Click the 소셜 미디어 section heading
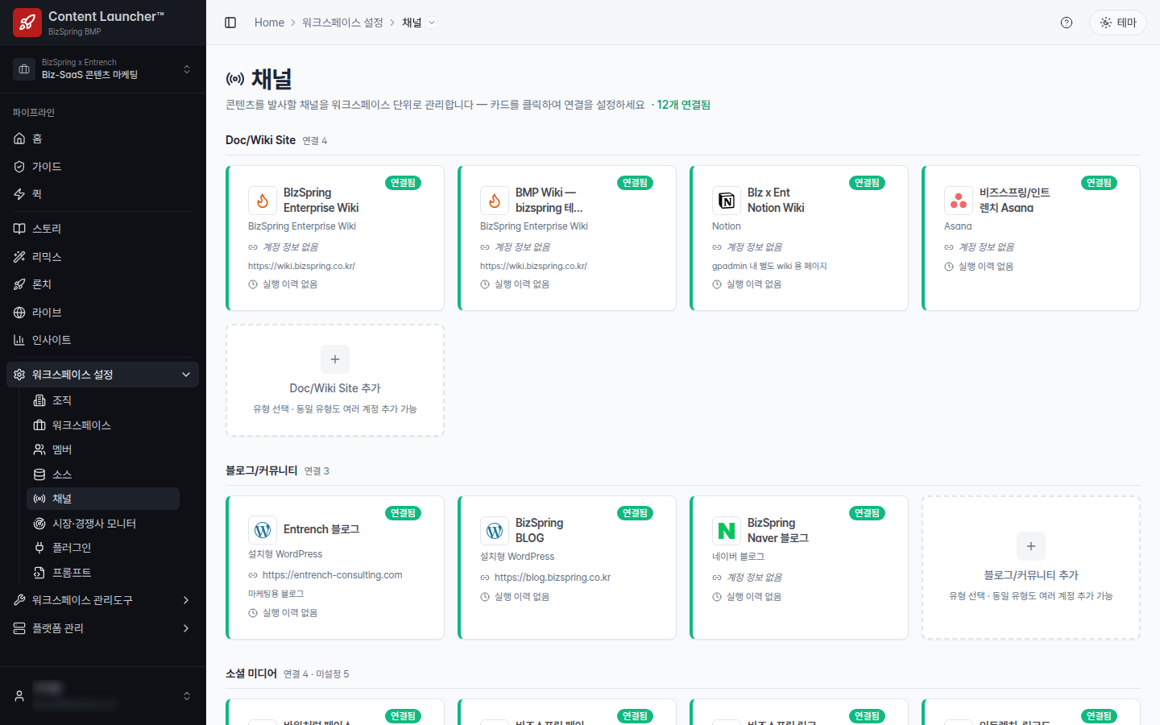1160x725 pixels. pos(251,673)
